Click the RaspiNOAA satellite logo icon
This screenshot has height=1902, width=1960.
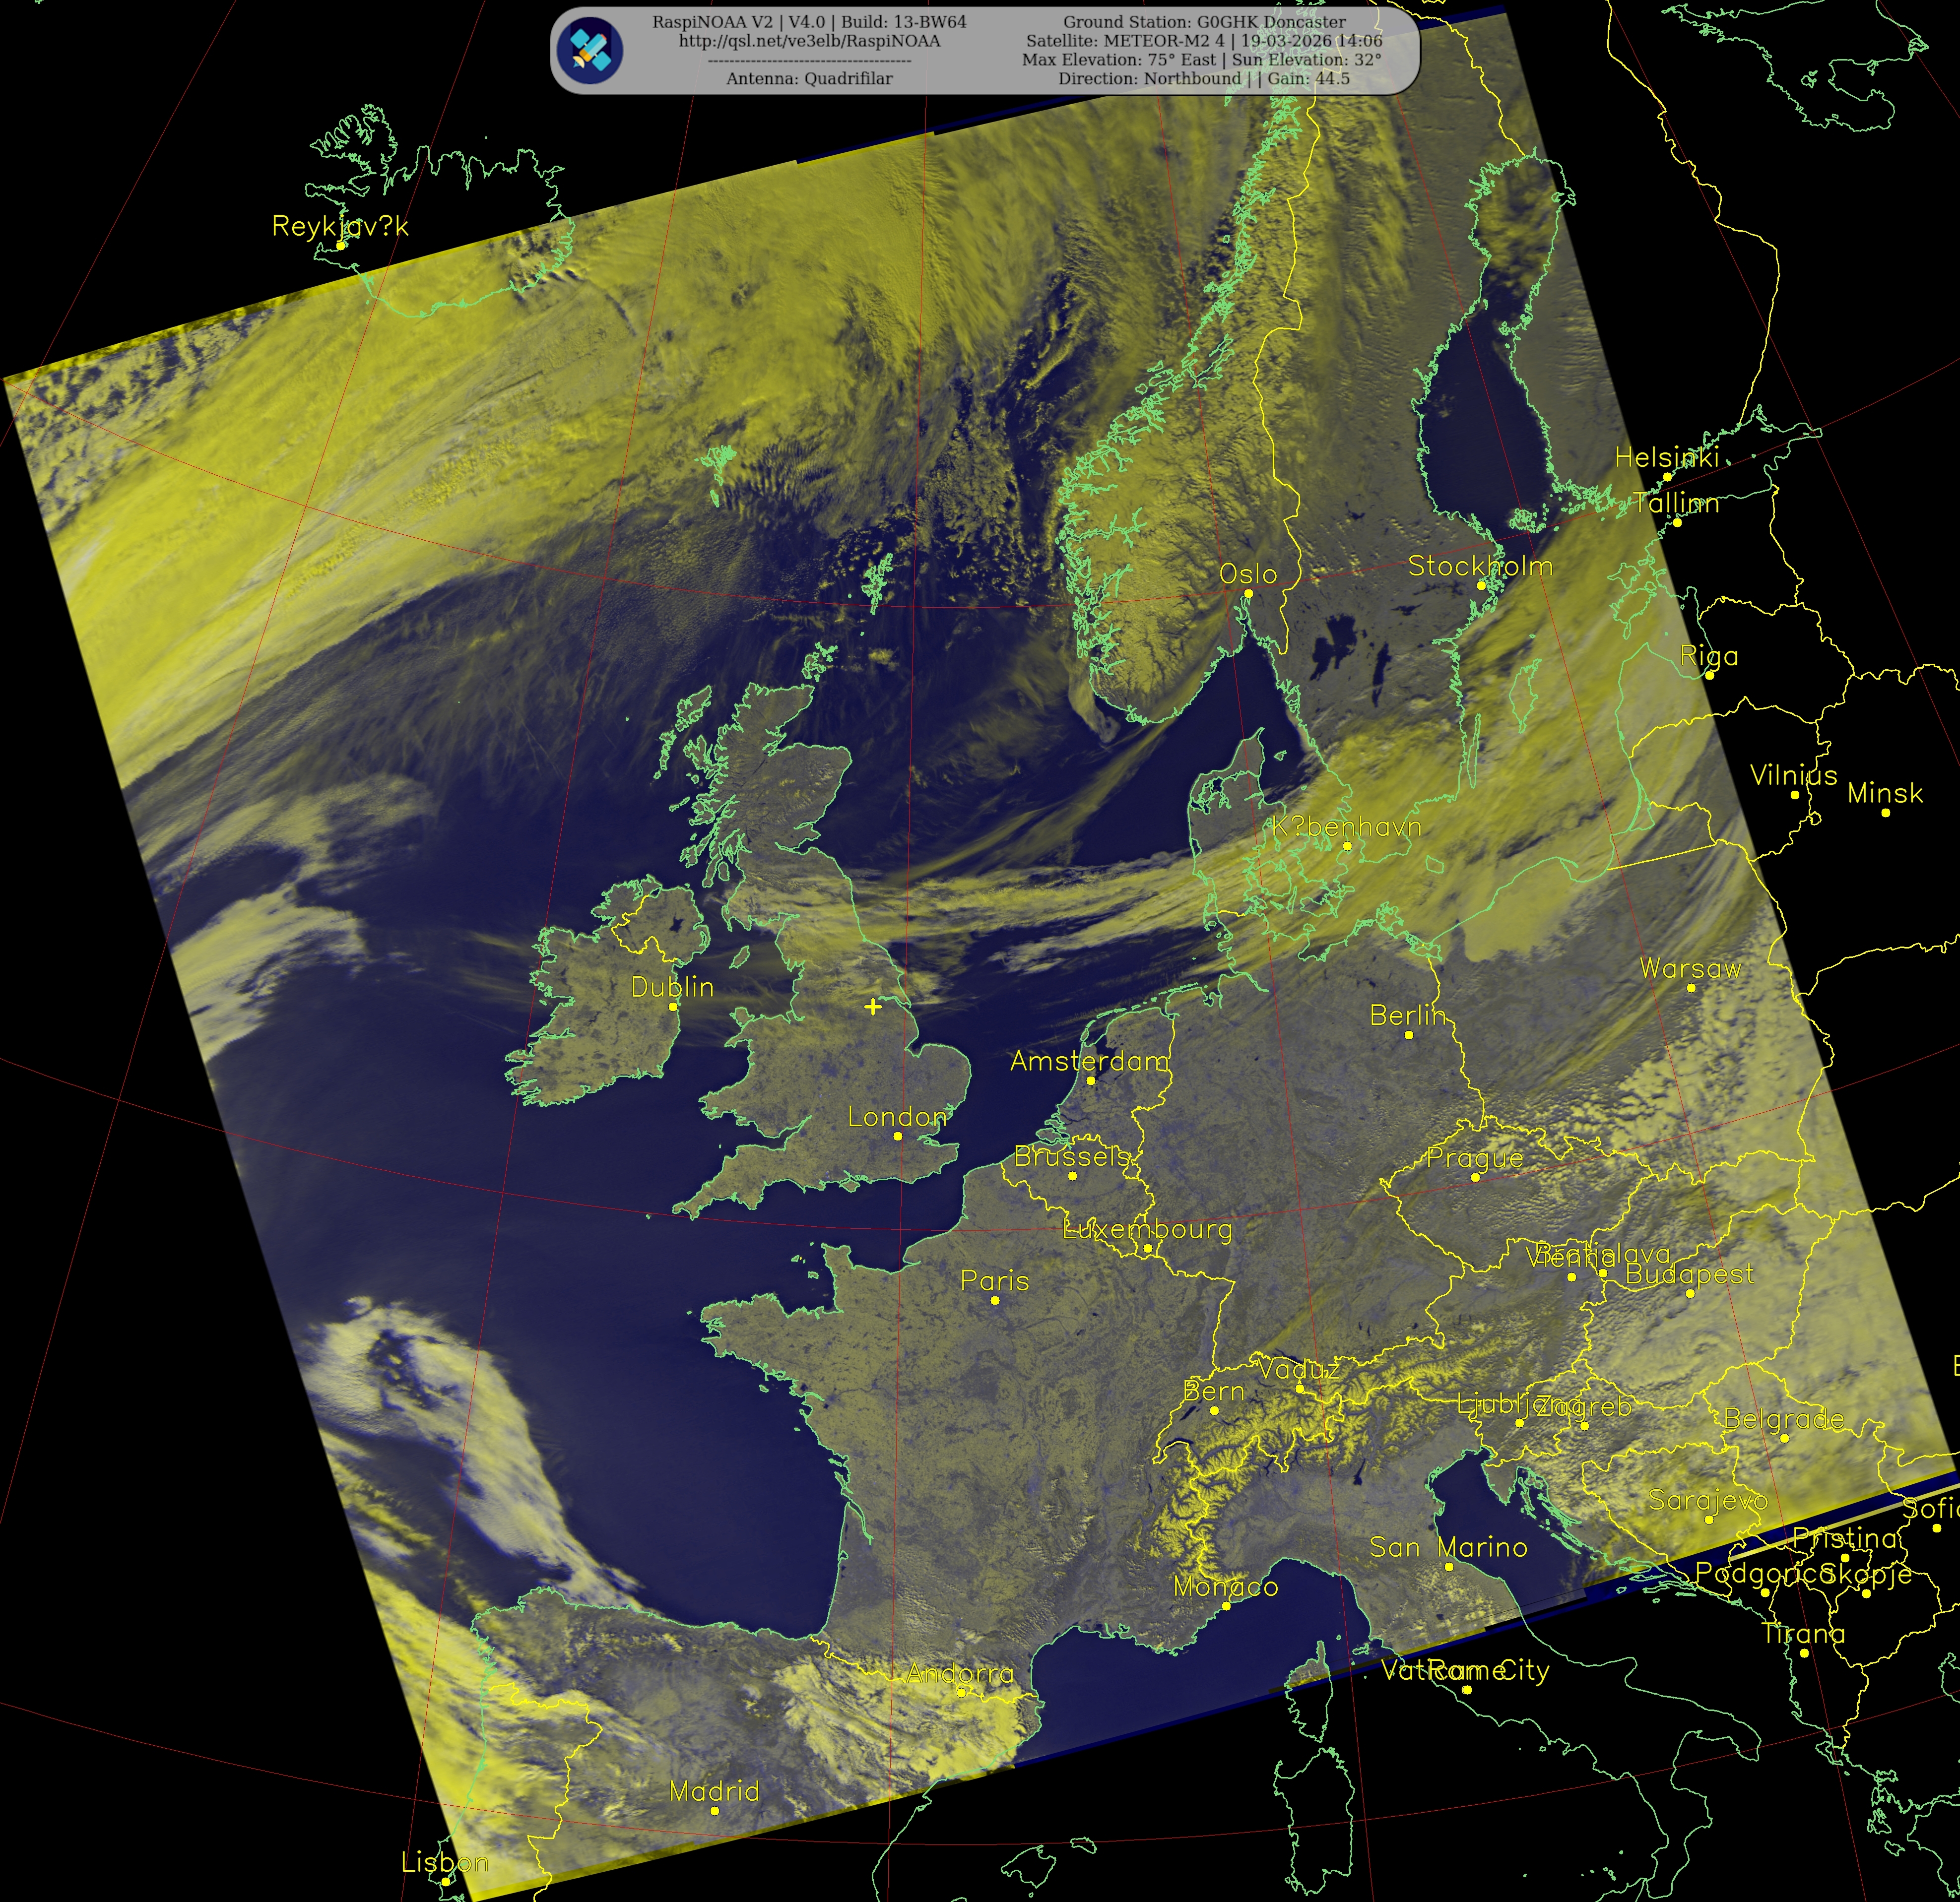[x=590, y=50]
